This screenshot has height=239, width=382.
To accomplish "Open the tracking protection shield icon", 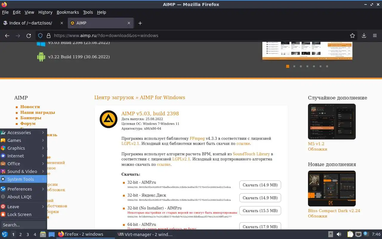I will point(41,36).
